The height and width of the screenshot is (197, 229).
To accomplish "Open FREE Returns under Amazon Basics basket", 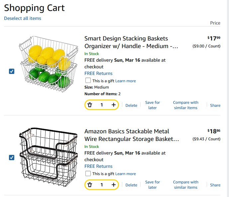I will (98, 166).
